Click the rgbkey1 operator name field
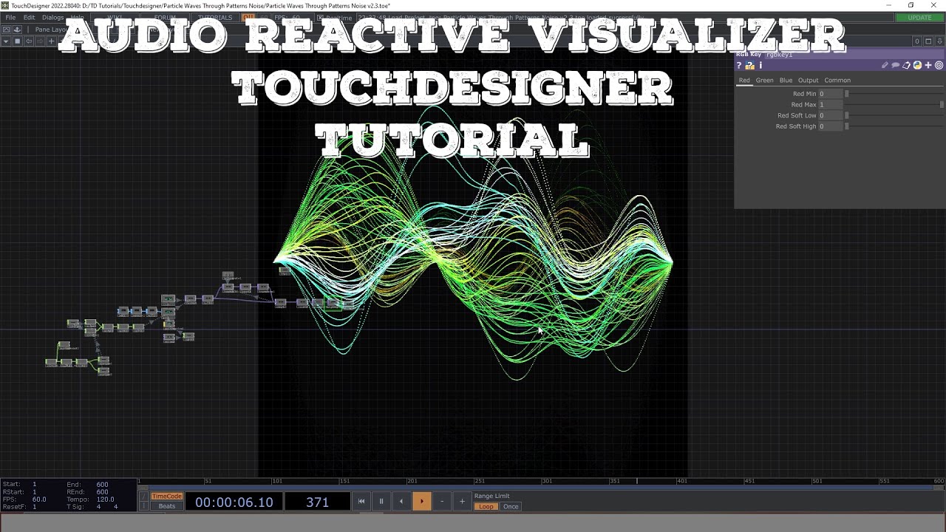Viewport: 946px width, 532px height. pyautogui.click(x=854, y=55)
